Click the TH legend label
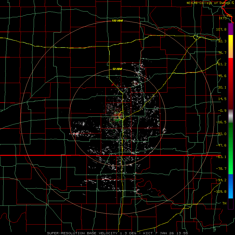This screenshot has height=235, width=235. (224, 203)
